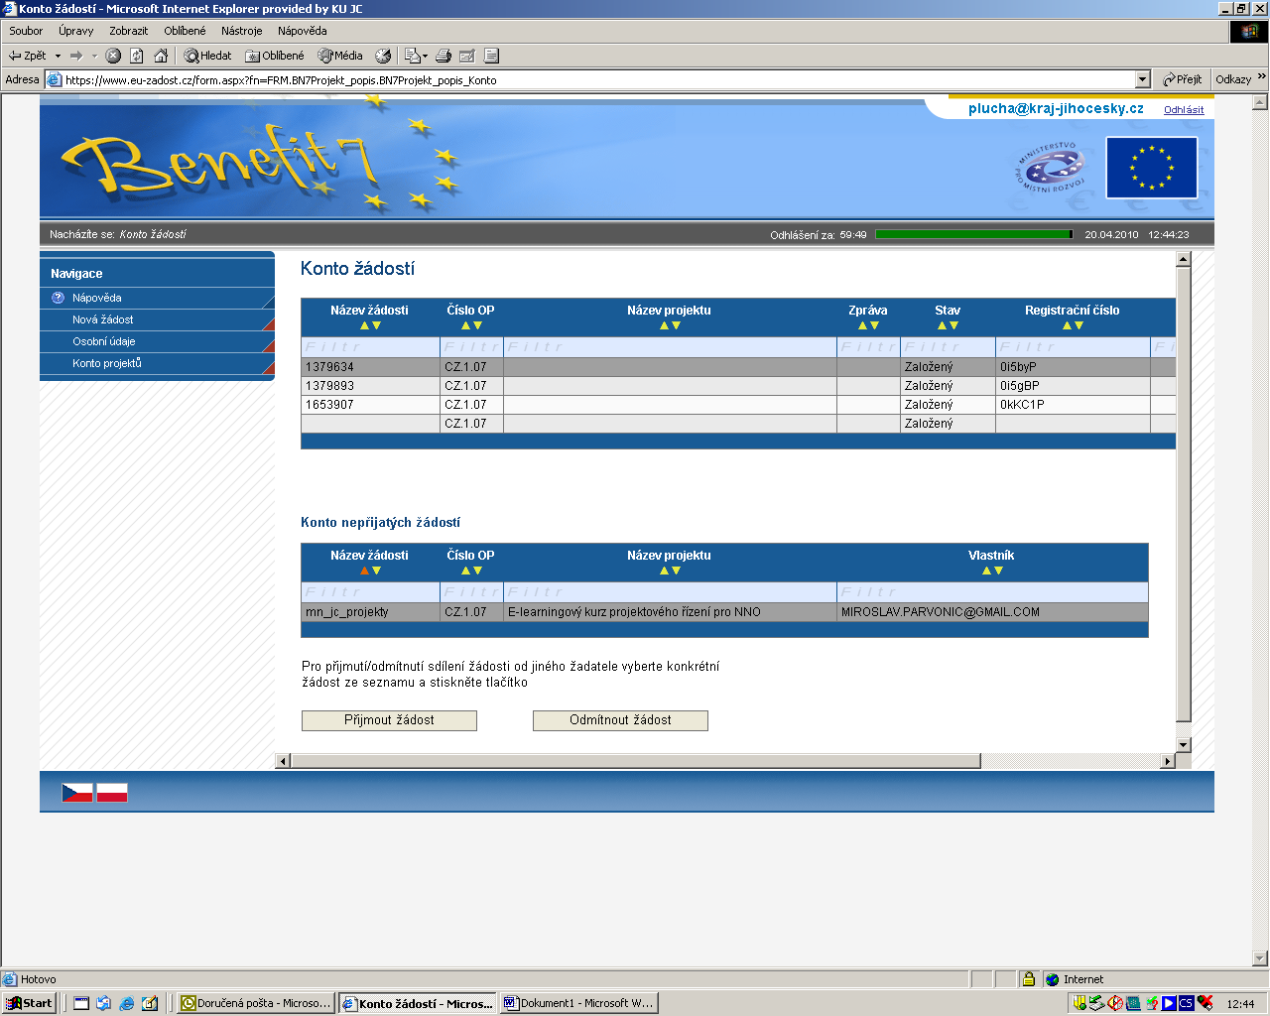Open the History clock icon in toolbar

[383, 56]
